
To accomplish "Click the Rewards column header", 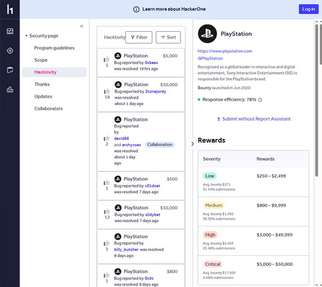I will (x=266, y=159).
